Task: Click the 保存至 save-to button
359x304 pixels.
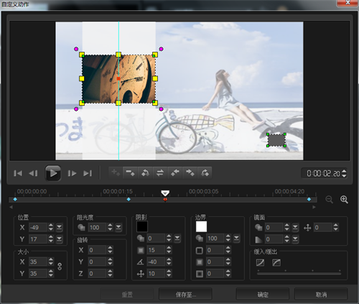Action: pyautogui.click(x=185, y=295)
